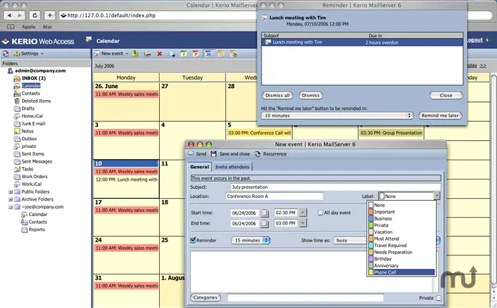Open the Tasks folder
This screenshot has width=497, height=308.
click(x=27, y=169)
